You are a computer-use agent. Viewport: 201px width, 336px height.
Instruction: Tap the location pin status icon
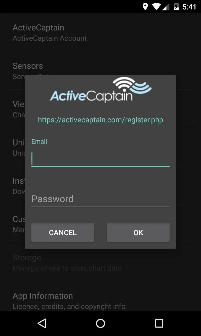pos(145,7)
